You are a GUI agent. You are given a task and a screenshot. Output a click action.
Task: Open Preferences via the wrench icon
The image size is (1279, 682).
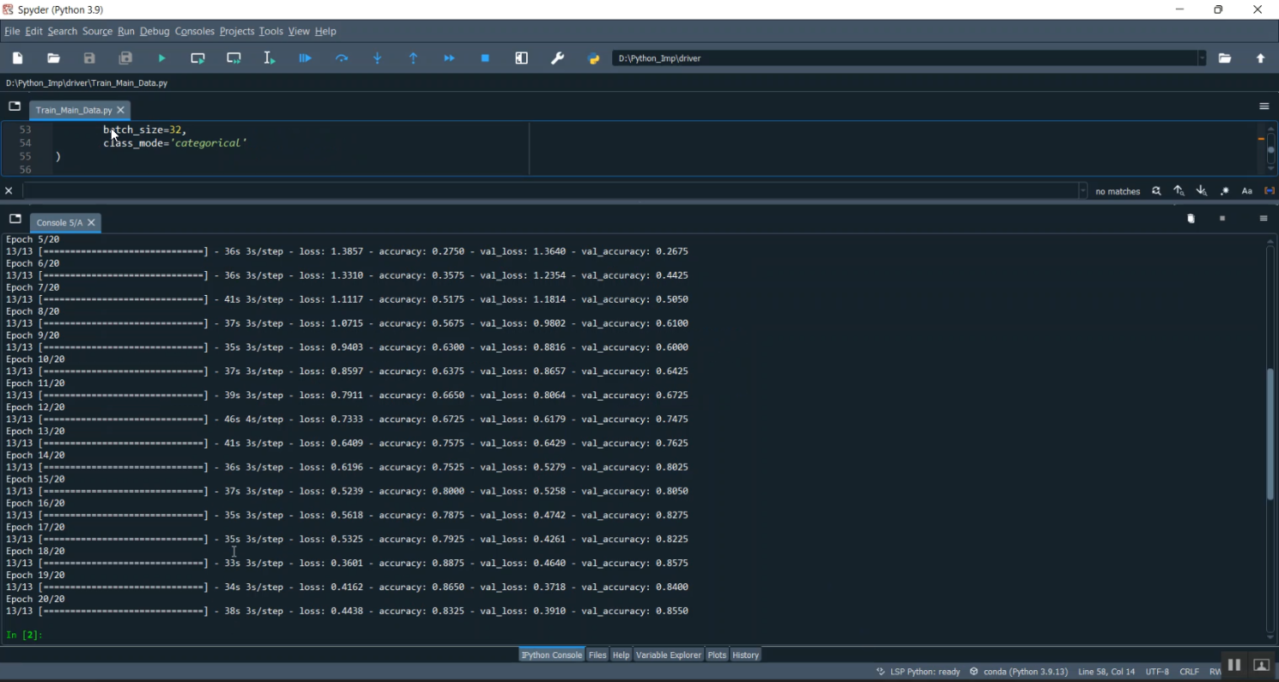pos(558,58)
